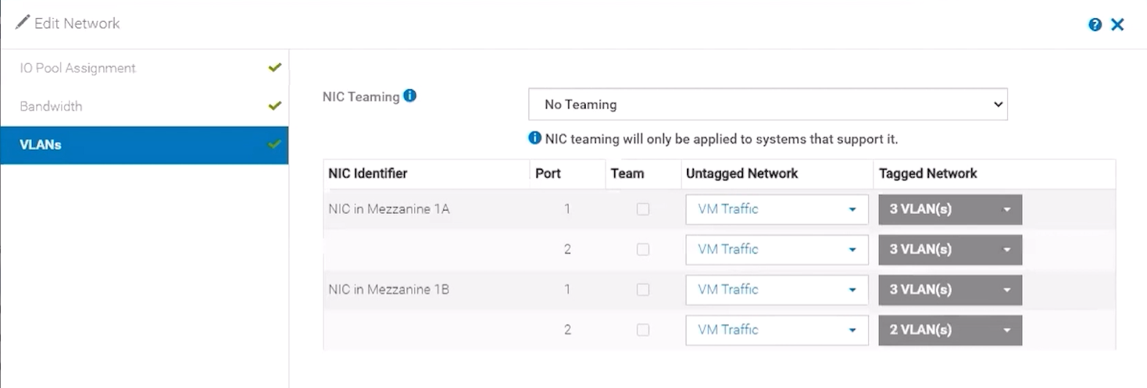Click the Bandwidth green checkmark

pos(274,105)
